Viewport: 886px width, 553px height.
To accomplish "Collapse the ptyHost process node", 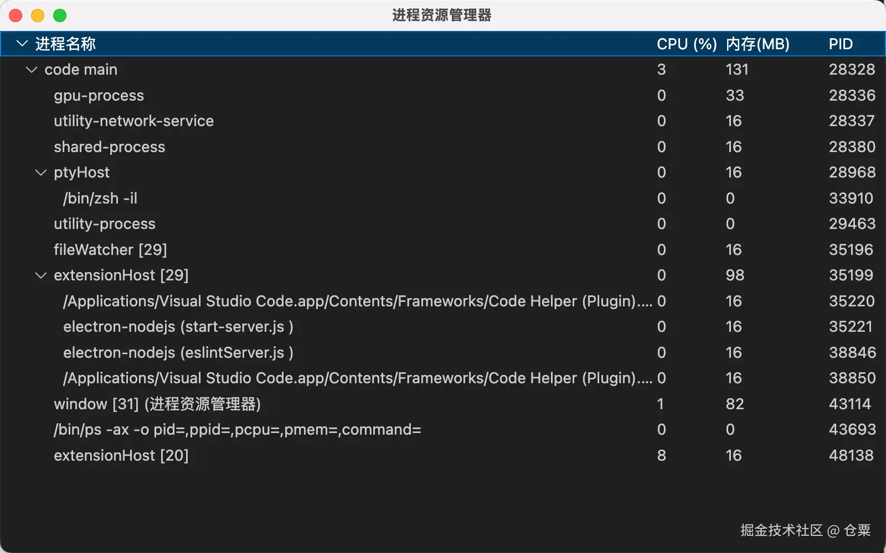I will click(x=41, y=173).
